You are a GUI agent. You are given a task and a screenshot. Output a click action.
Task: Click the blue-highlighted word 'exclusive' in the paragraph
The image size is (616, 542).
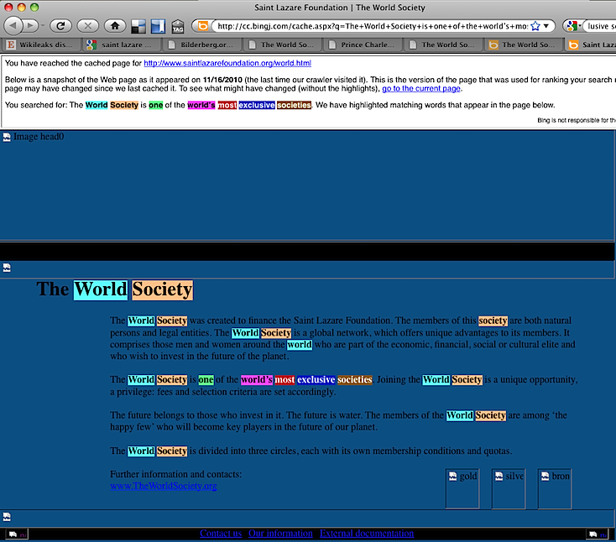(x=316, y=380)
